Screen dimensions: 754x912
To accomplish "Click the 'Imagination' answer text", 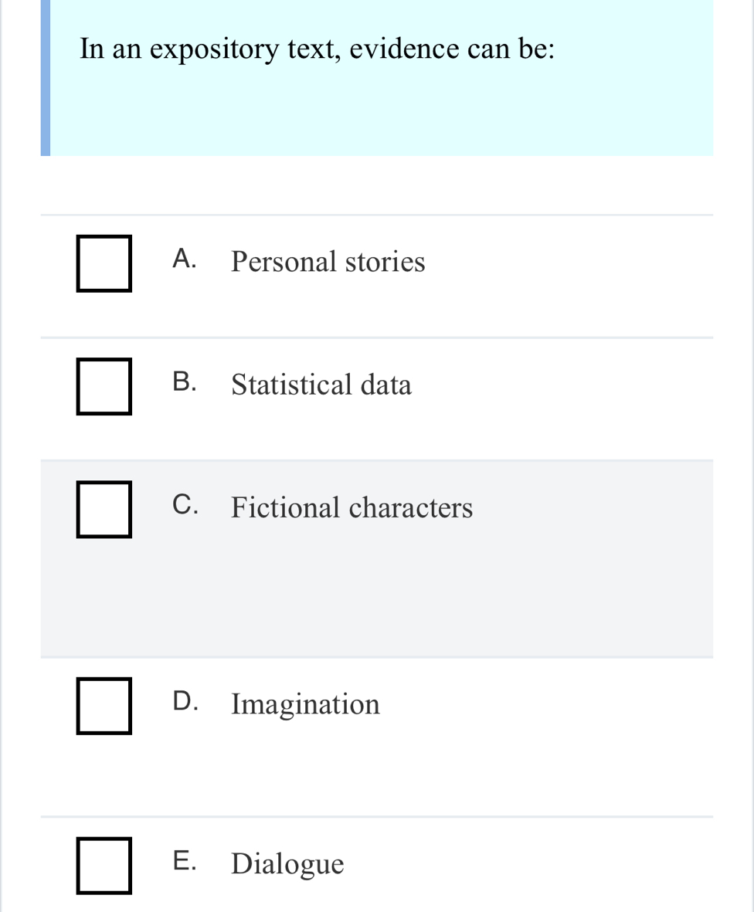I will [x=306, y=704].
